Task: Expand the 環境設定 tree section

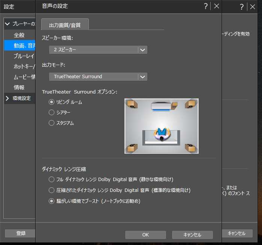Action: click(x=7, y=98)
